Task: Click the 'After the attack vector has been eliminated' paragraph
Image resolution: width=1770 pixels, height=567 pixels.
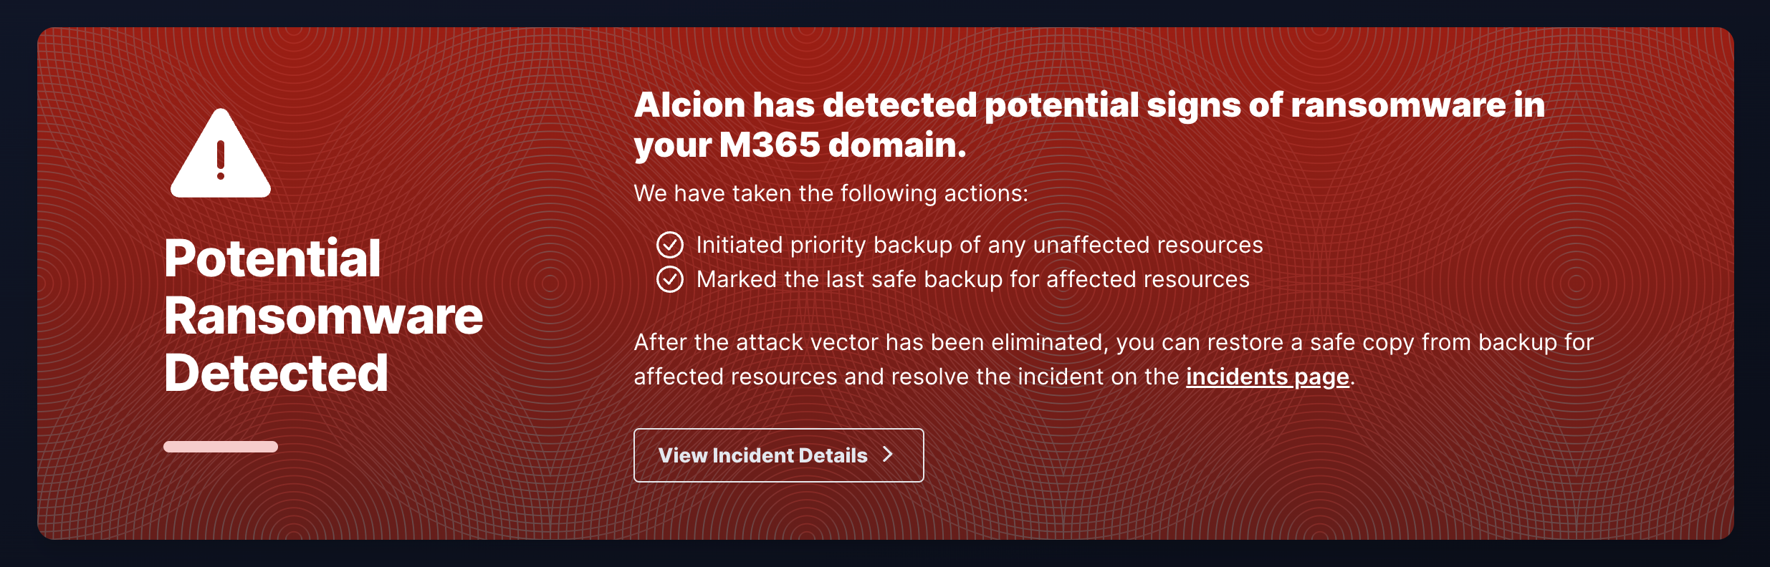Action: [x=1114, y=359]
